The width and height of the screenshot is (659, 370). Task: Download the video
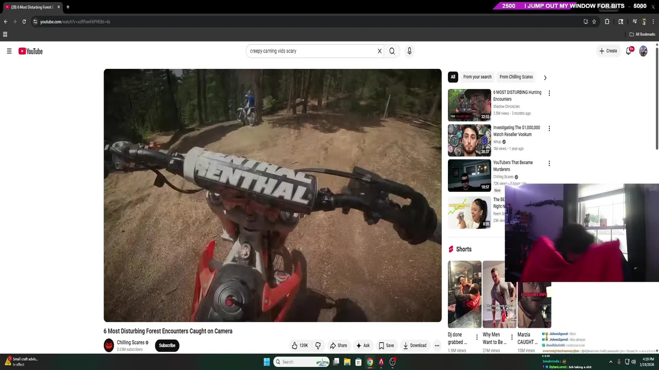[415, 345]
